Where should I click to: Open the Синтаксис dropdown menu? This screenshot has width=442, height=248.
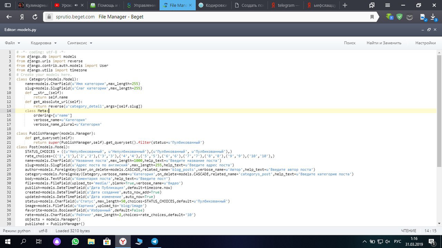(x=80, y=43)
